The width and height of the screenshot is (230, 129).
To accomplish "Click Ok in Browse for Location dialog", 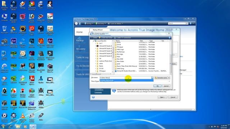I will [x=157, y=86].
